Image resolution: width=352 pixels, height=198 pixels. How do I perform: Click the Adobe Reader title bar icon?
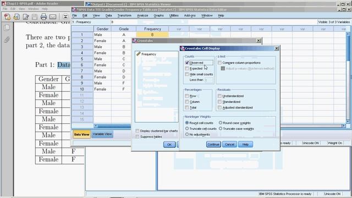click(3, 4)
